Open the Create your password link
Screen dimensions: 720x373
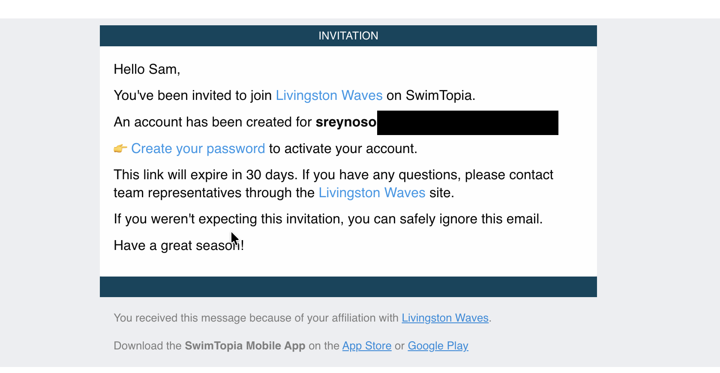point(198,148)
